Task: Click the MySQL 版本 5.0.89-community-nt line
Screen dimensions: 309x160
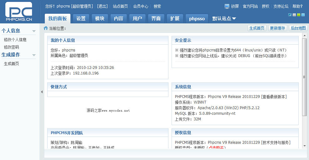Action: [x=205, y=114]
